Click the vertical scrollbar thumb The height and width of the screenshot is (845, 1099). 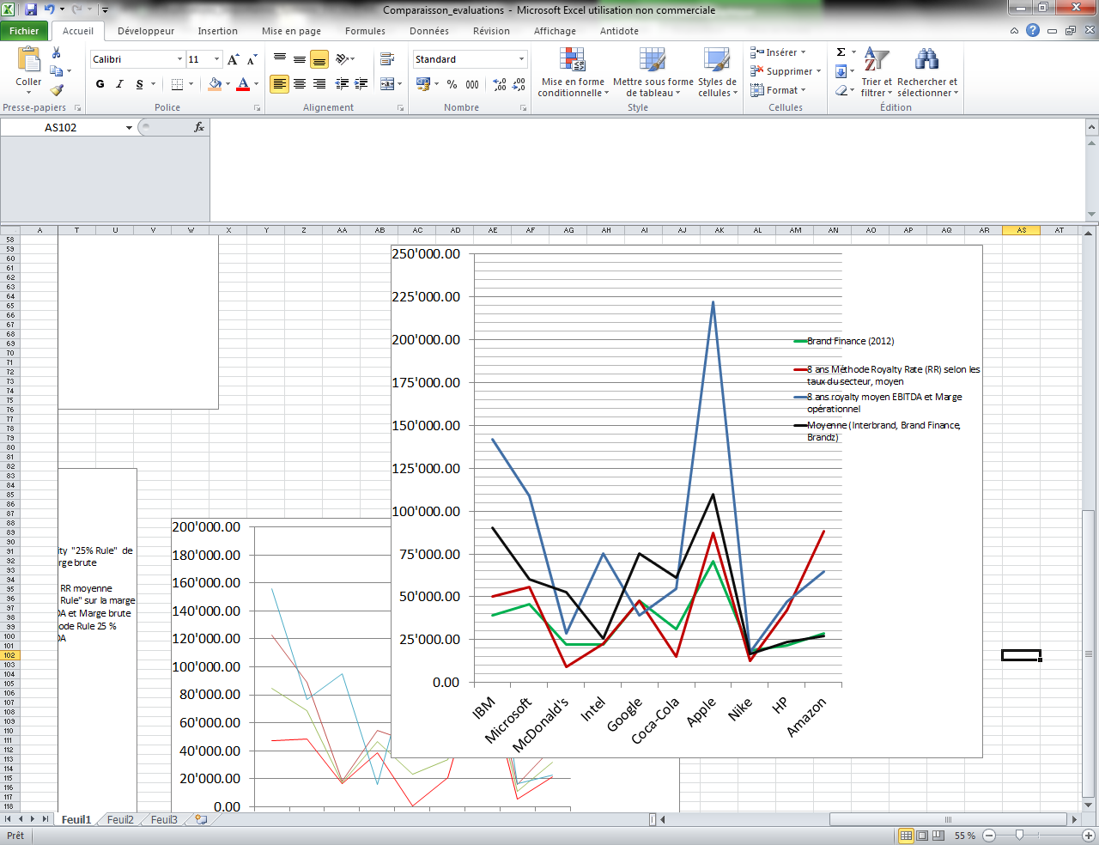pyautogui.click(x=1089, y=653)
